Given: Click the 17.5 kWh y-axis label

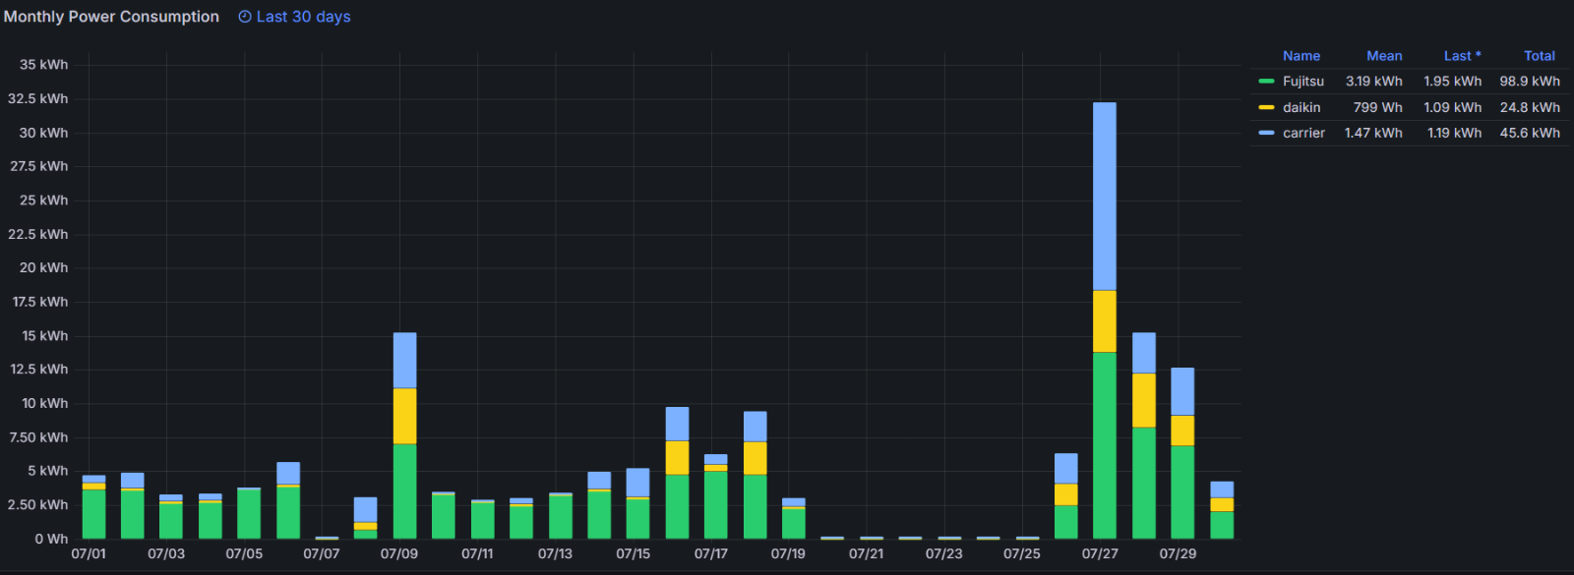Looking at the screenshot, I should click(x=40, y=302).
